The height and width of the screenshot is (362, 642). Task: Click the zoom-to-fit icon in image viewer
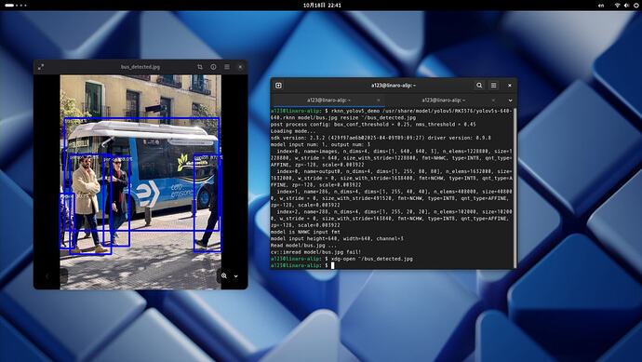pyautogui.click(x=224, y=275)
